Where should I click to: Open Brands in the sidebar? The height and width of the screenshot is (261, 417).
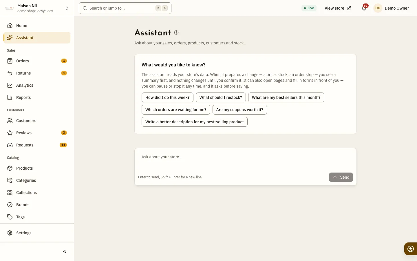37,205
